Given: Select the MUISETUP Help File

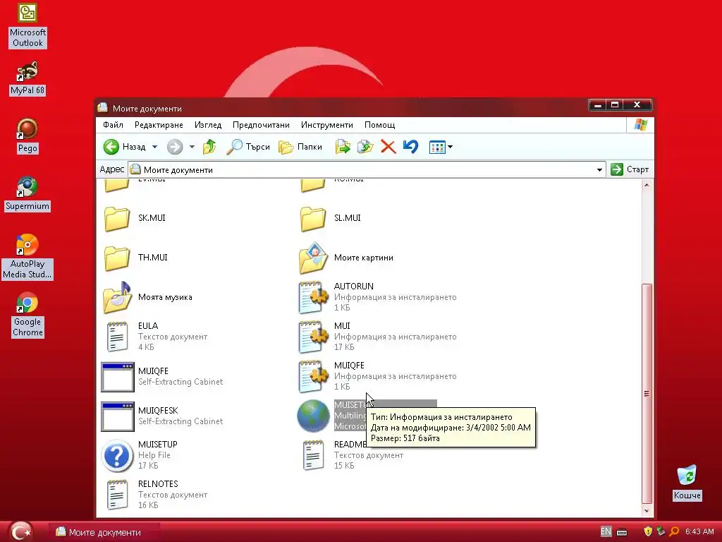Looking at the screenshot, I should tap(140, 455).
